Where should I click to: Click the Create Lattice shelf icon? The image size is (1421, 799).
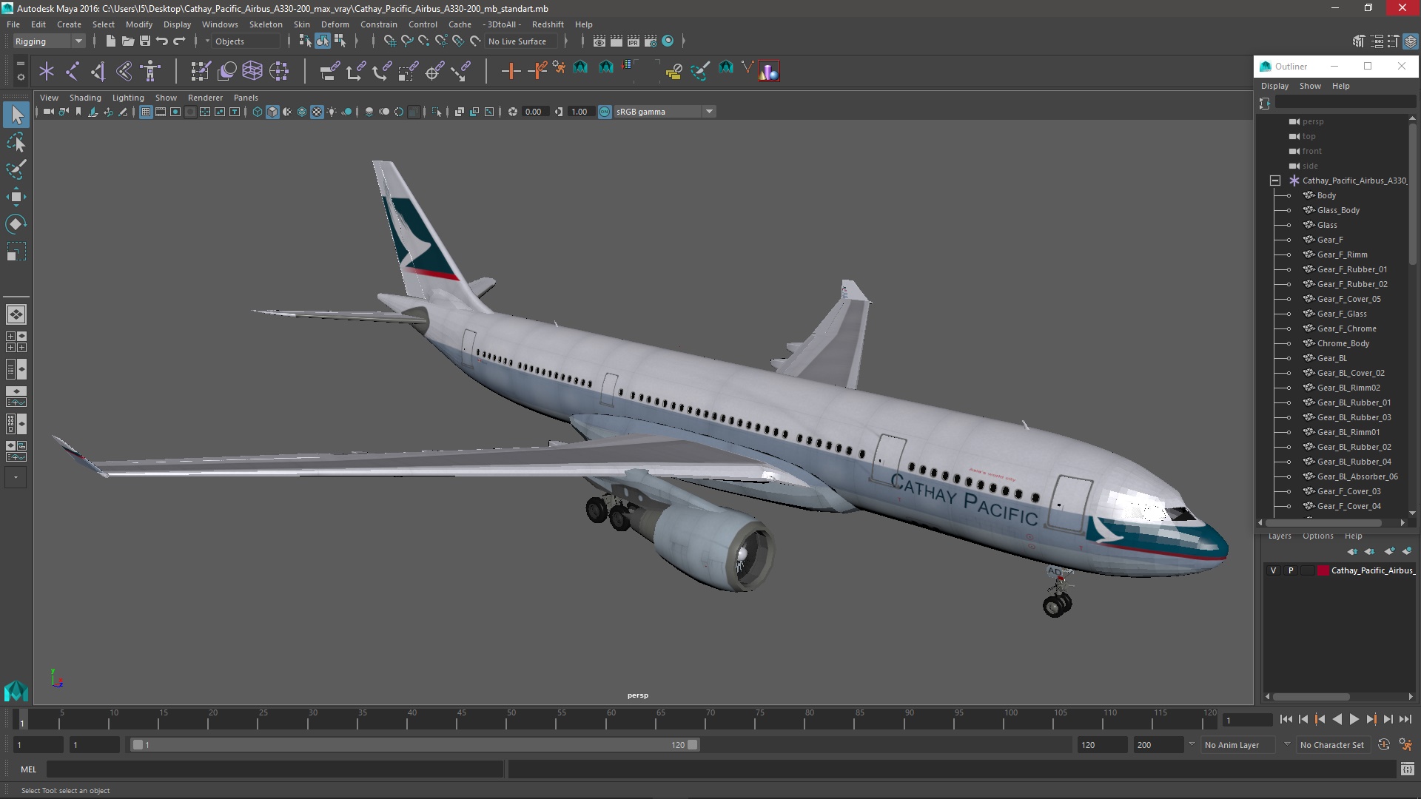point(252,71)
